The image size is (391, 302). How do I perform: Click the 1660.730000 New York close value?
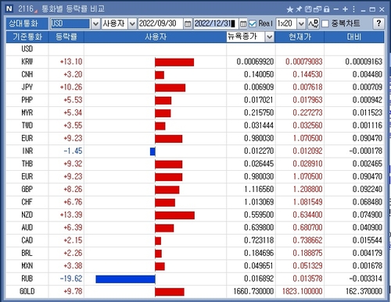pyautogui.click(x=253, y=291)
